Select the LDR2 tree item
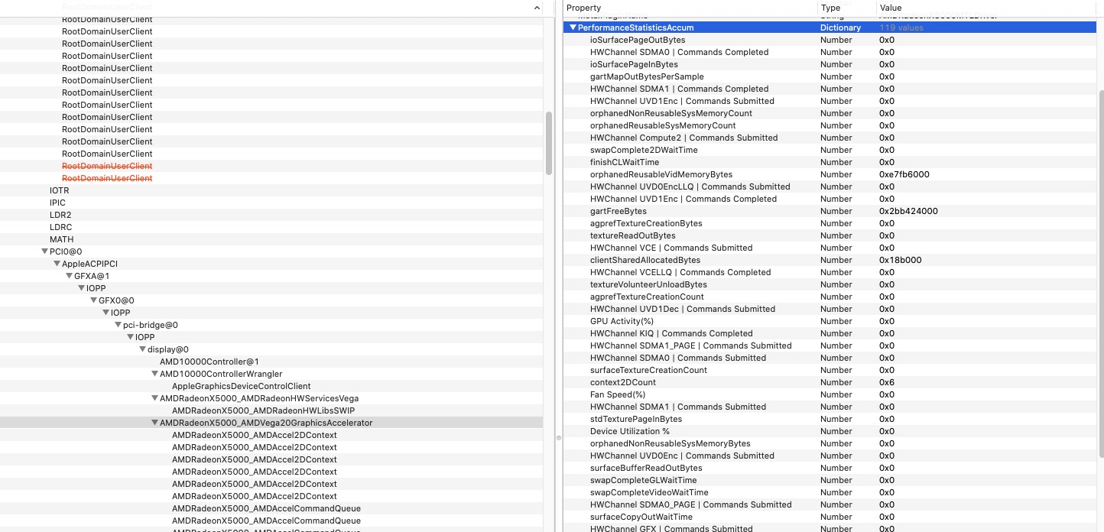1104x532 pixels. pos(60,215)
